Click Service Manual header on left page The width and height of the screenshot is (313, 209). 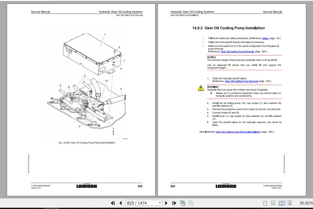point(41,12)
